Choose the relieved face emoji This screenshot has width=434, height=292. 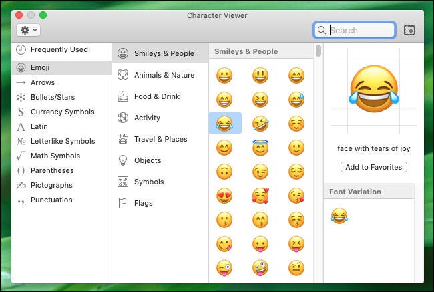pos(296,172)
